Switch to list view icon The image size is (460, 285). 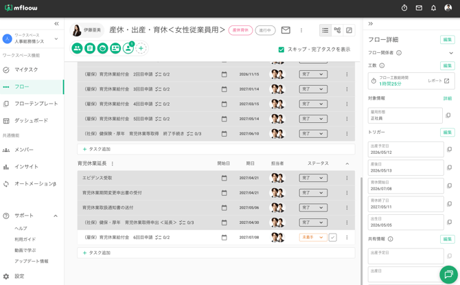[x=325, y=30]
